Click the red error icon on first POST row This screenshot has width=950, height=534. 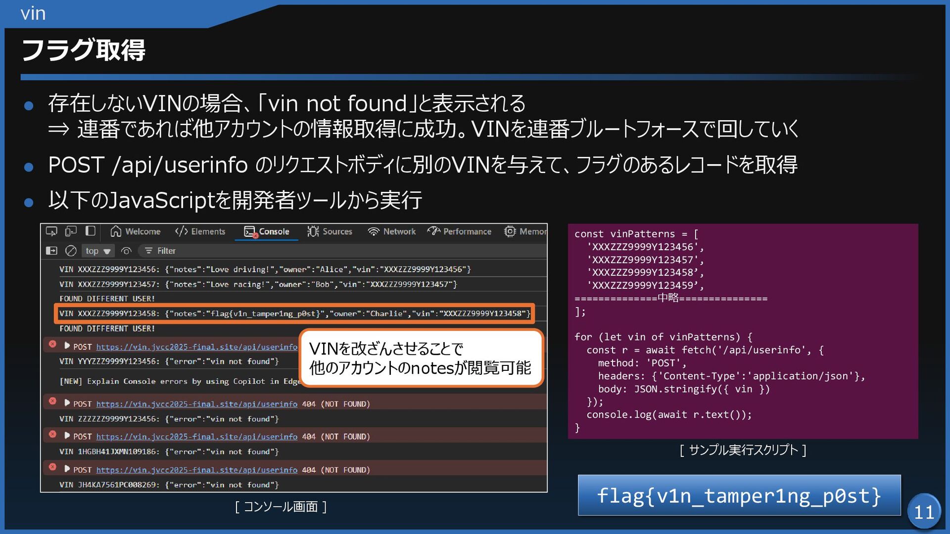tap(52, 344)
